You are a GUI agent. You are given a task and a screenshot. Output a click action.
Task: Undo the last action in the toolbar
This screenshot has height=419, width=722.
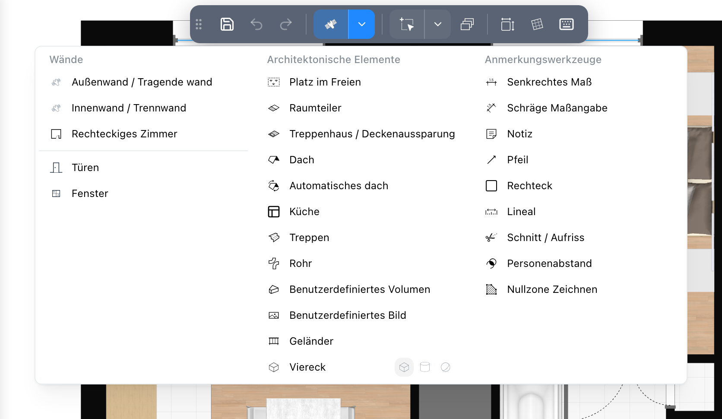point(256,24)
